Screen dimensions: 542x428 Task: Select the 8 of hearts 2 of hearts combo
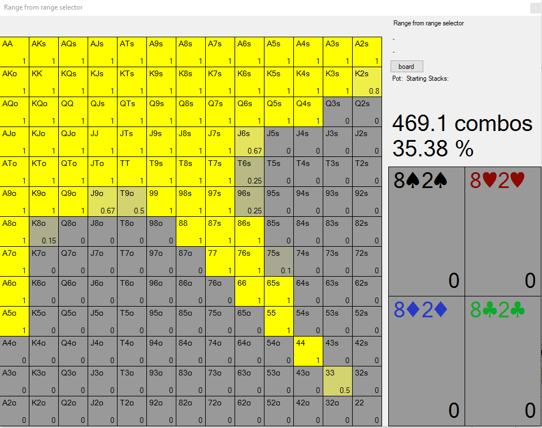[504, 232]
